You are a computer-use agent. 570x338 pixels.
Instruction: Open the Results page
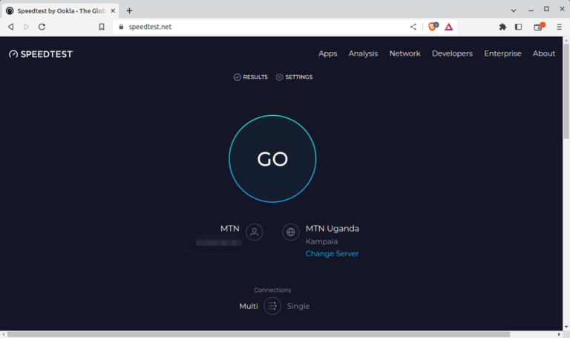[x=250, y=77]
